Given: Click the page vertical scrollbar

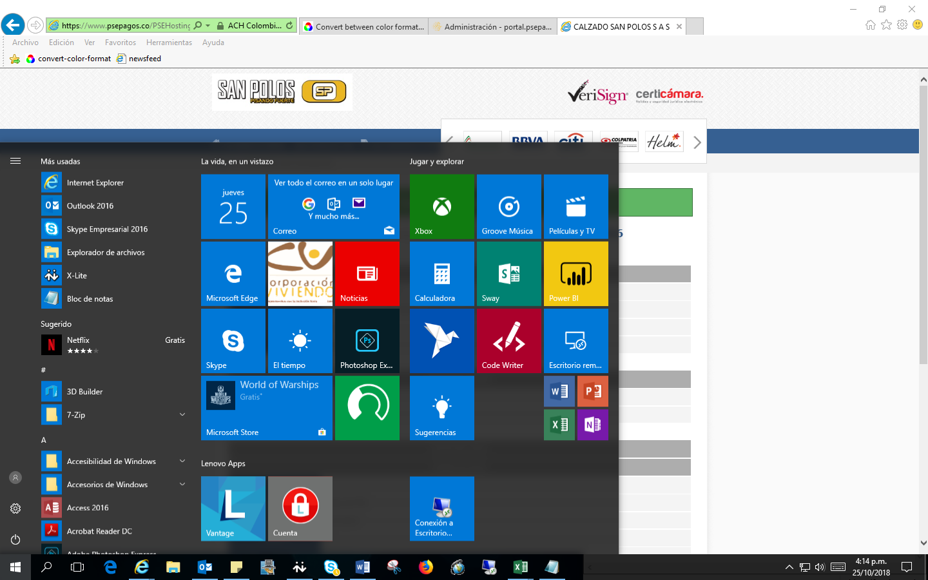Looking at the screenshot, I should coord(923,226).
